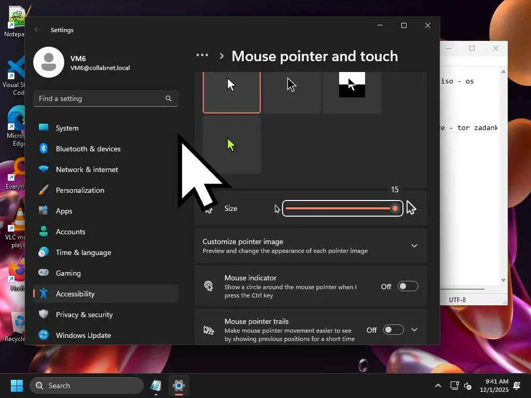Show hidden system tray icons
The image size is (531, 398).
(438, 386)
